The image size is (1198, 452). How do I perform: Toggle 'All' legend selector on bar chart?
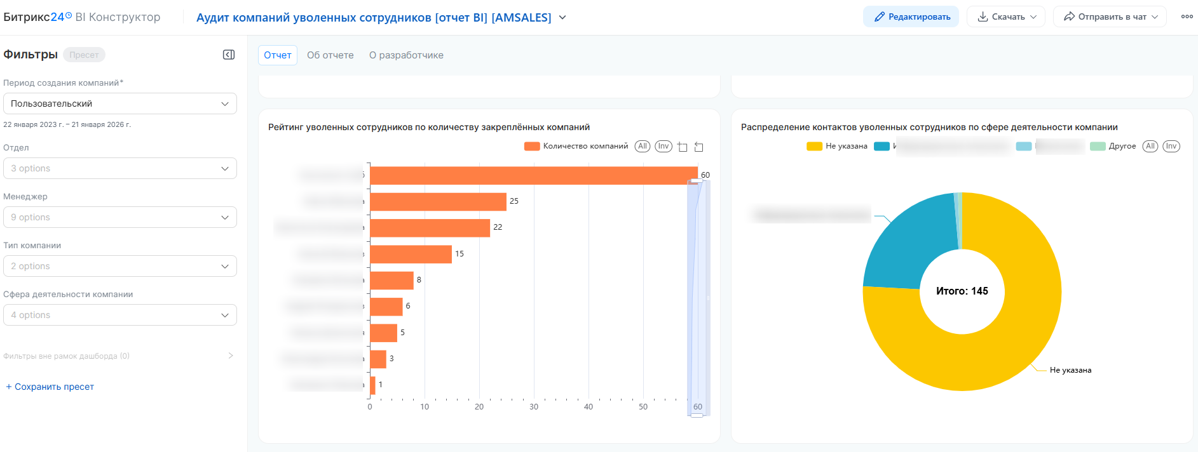tap(643, 146)
